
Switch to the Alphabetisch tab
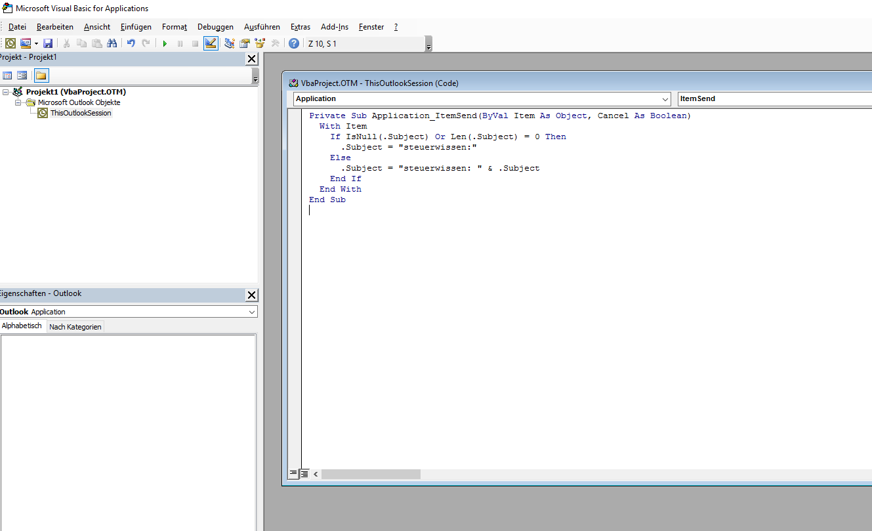point(22,326)
